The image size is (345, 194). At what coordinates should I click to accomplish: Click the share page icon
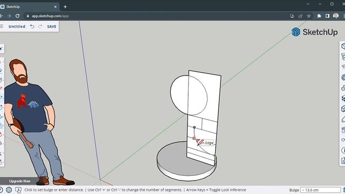[300, 16]
